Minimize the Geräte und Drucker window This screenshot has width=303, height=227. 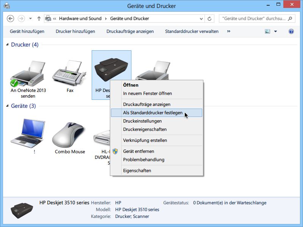[x=268, y=5]
